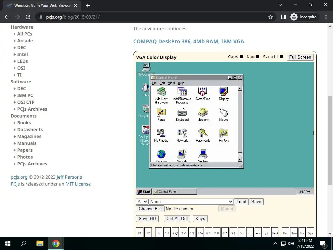Click the host volume speaker tray icon

291,243
